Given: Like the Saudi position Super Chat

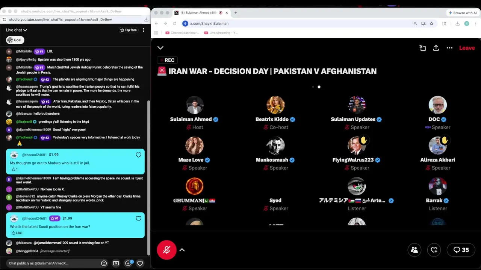Looking at the screenshot, I should (x=17, y=233).
